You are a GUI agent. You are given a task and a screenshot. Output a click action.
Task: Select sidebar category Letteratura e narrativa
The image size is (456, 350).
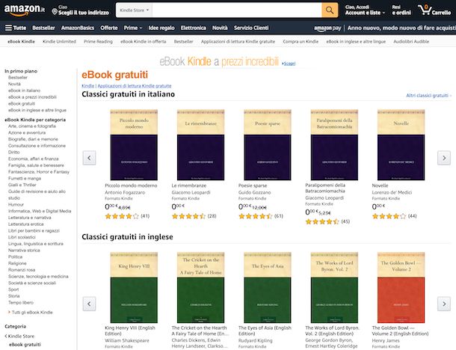click(x=29, y=218)
